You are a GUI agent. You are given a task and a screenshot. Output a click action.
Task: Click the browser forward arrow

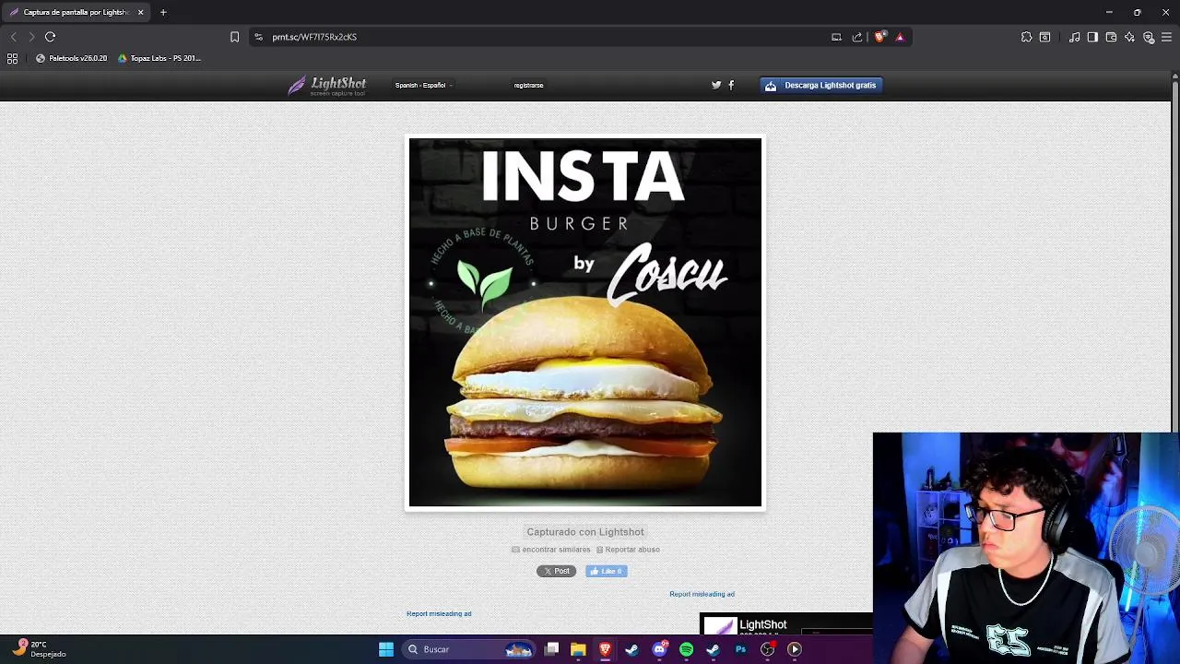[31, 37]
